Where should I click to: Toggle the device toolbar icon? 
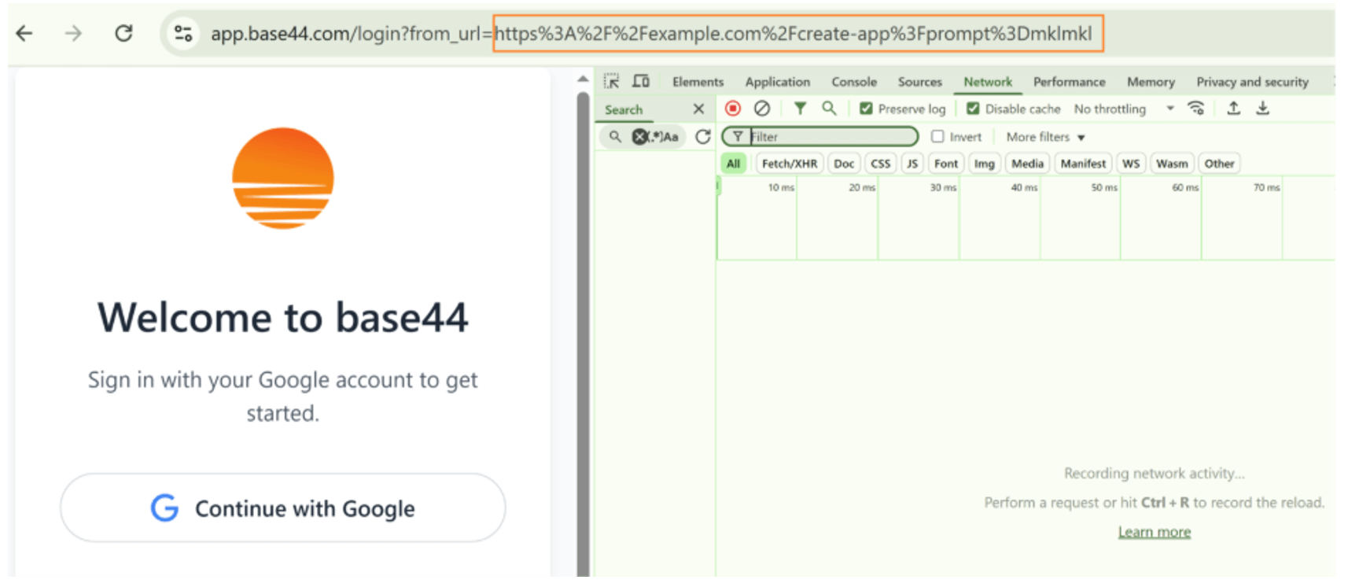click(x=641, y=81)
